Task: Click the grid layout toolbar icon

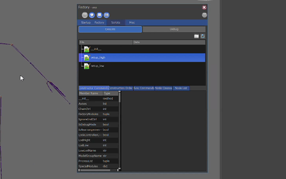Action: pyautogui.click(x=106, y=15)
